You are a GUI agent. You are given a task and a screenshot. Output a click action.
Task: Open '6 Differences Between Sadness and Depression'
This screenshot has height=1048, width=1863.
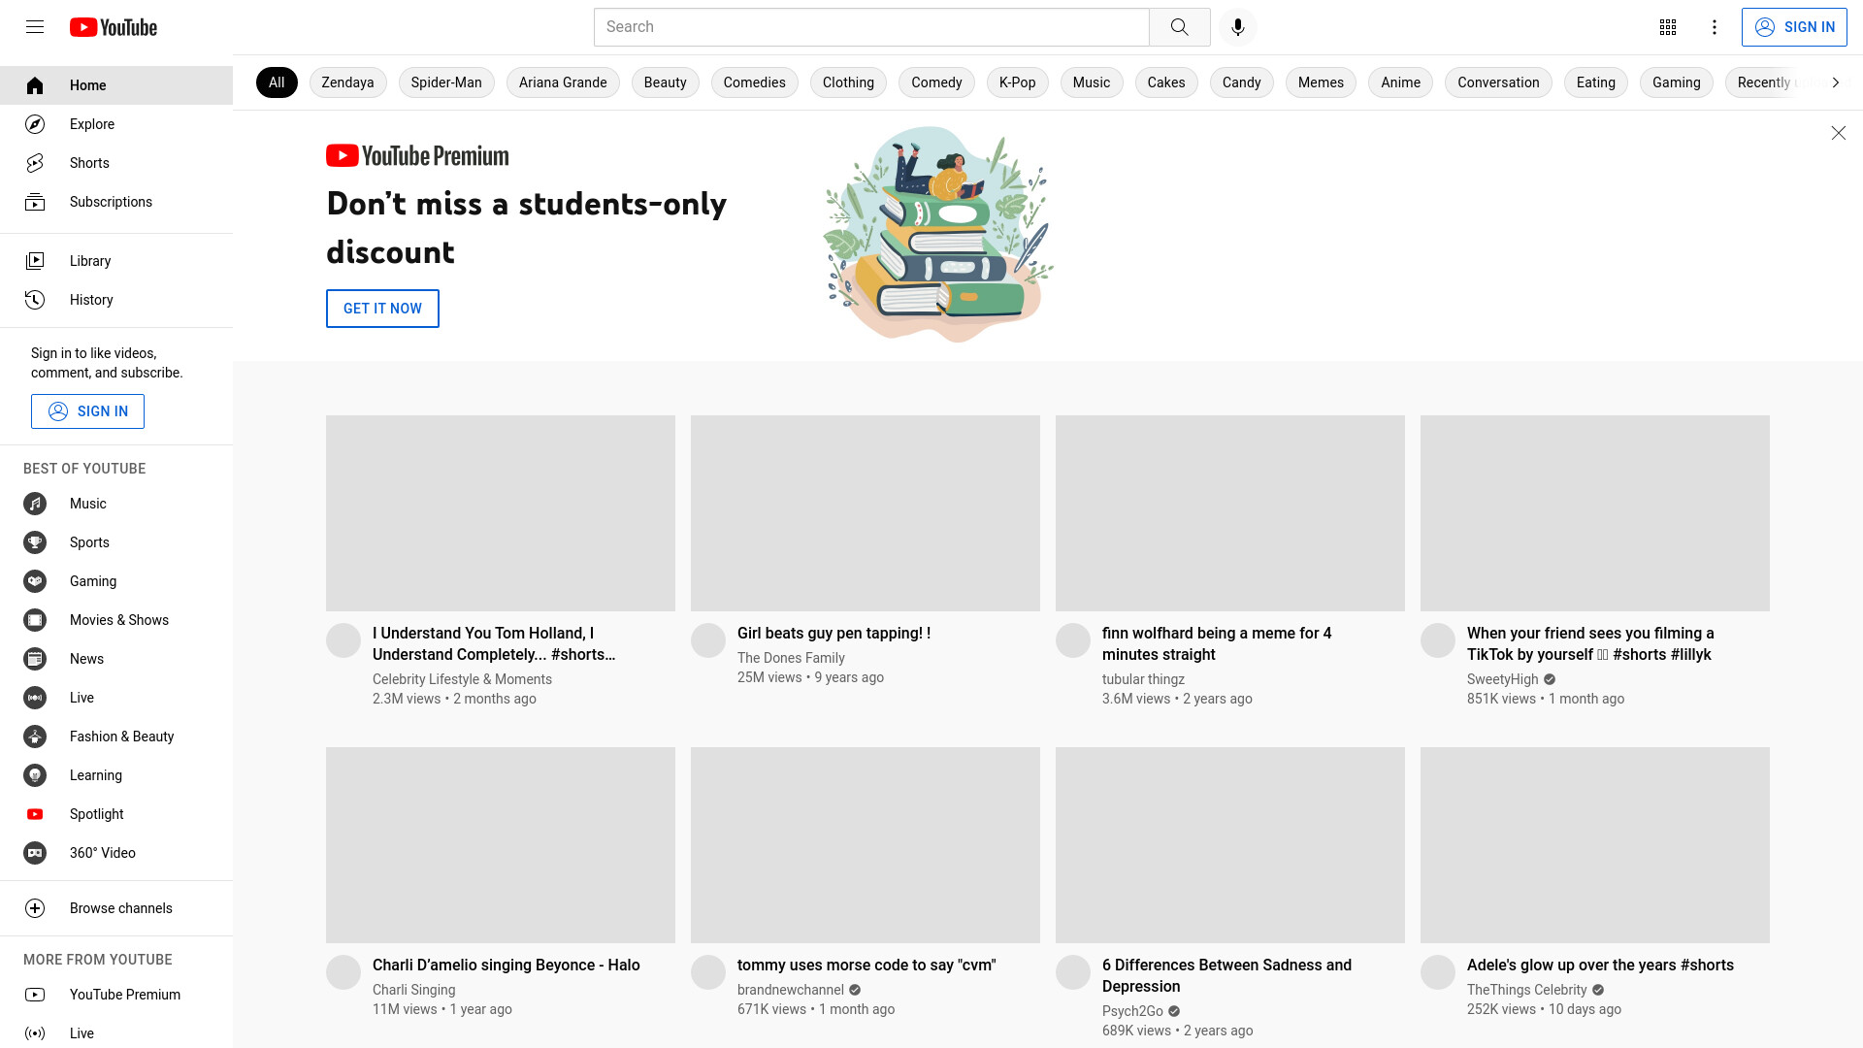(1226, 976)
